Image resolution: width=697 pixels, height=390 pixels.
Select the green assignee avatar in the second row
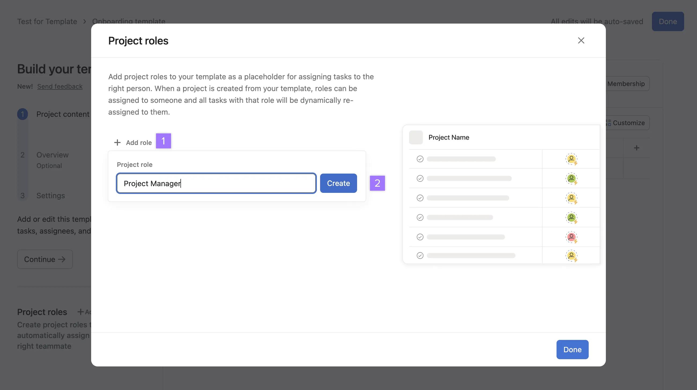pyautogui.click(x=572, y=178)
